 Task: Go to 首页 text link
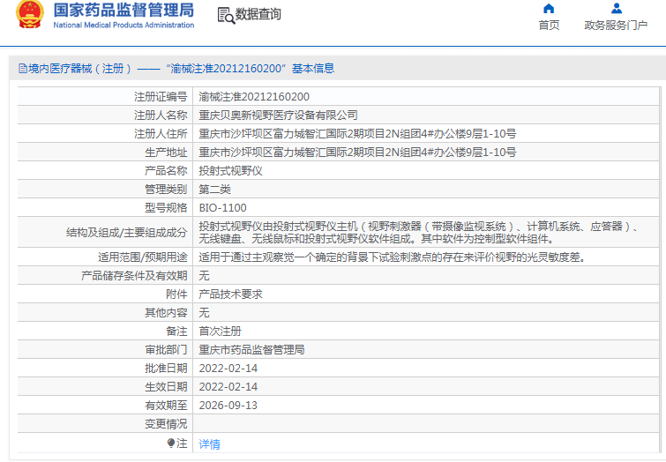pyautogui.click(x=549, y=26)
